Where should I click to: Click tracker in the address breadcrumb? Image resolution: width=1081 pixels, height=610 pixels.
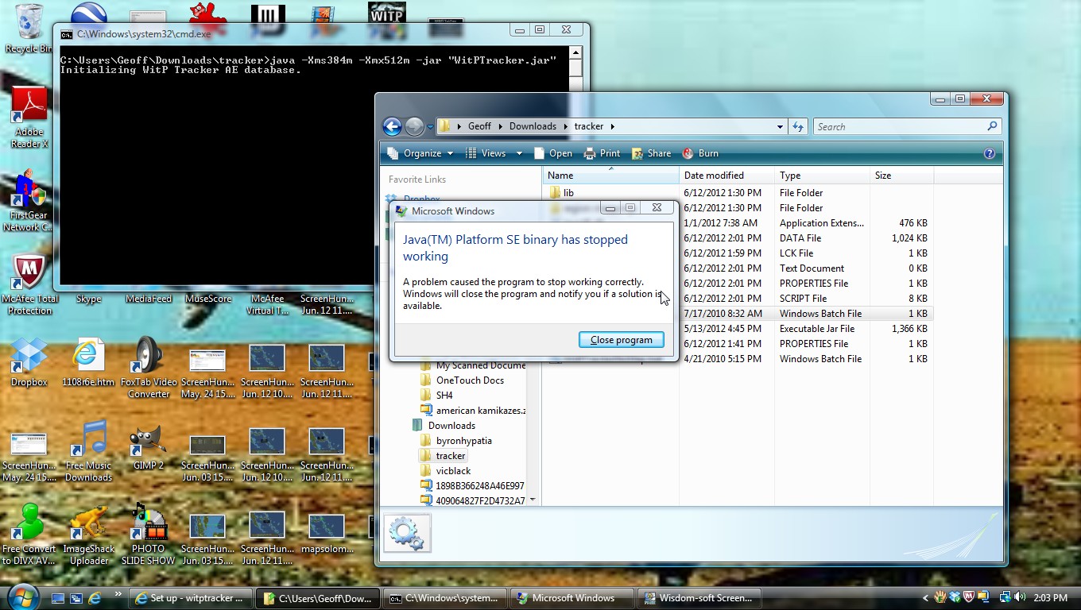(589, 126)
